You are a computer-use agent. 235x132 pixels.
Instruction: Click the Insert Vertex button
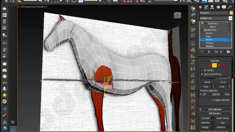coord(223,118)
